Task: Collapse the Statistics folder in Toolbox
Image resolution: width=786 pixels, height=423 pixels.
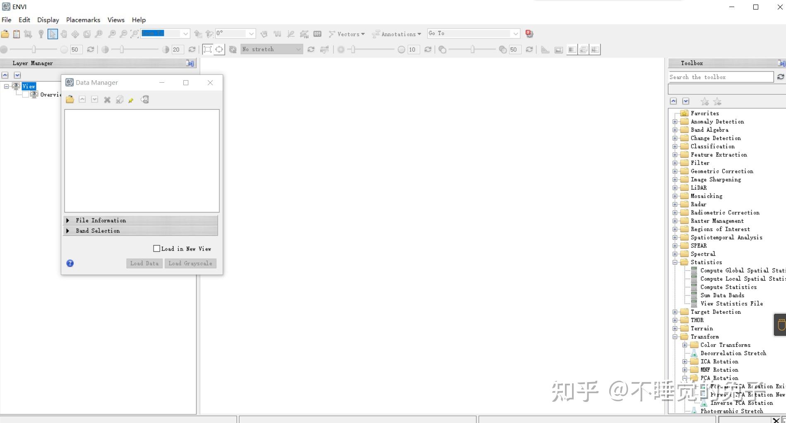Action: [x=675, y=262]
